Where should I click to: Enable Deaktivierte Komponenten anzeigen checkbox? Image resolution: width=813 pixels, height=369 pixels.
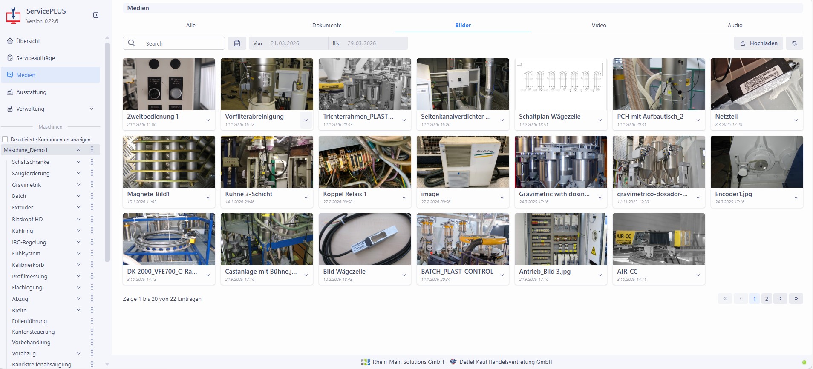(5, 139)
